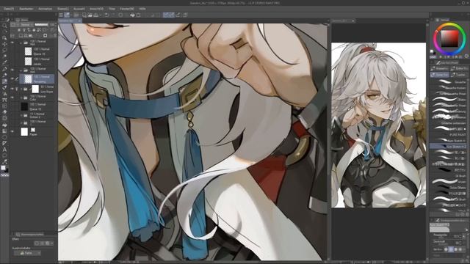Hide the second Add folder layer

(x=12, y=70)
